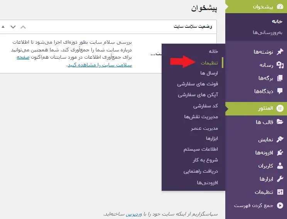Screen dimensions: 287x219
Task: Toggle Site Health panel triangle
Action: 3,27
